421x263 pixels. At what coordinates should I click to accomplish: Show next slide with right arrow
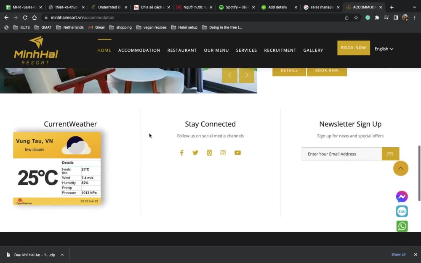pyautogui.click(x=246, y=75)
